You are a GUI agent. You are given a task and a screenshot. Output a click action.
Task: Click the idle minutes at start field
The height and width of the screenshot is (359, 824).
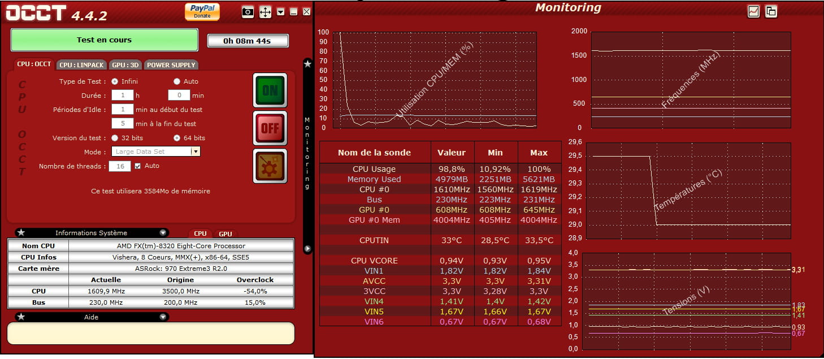tap(123, 110)
